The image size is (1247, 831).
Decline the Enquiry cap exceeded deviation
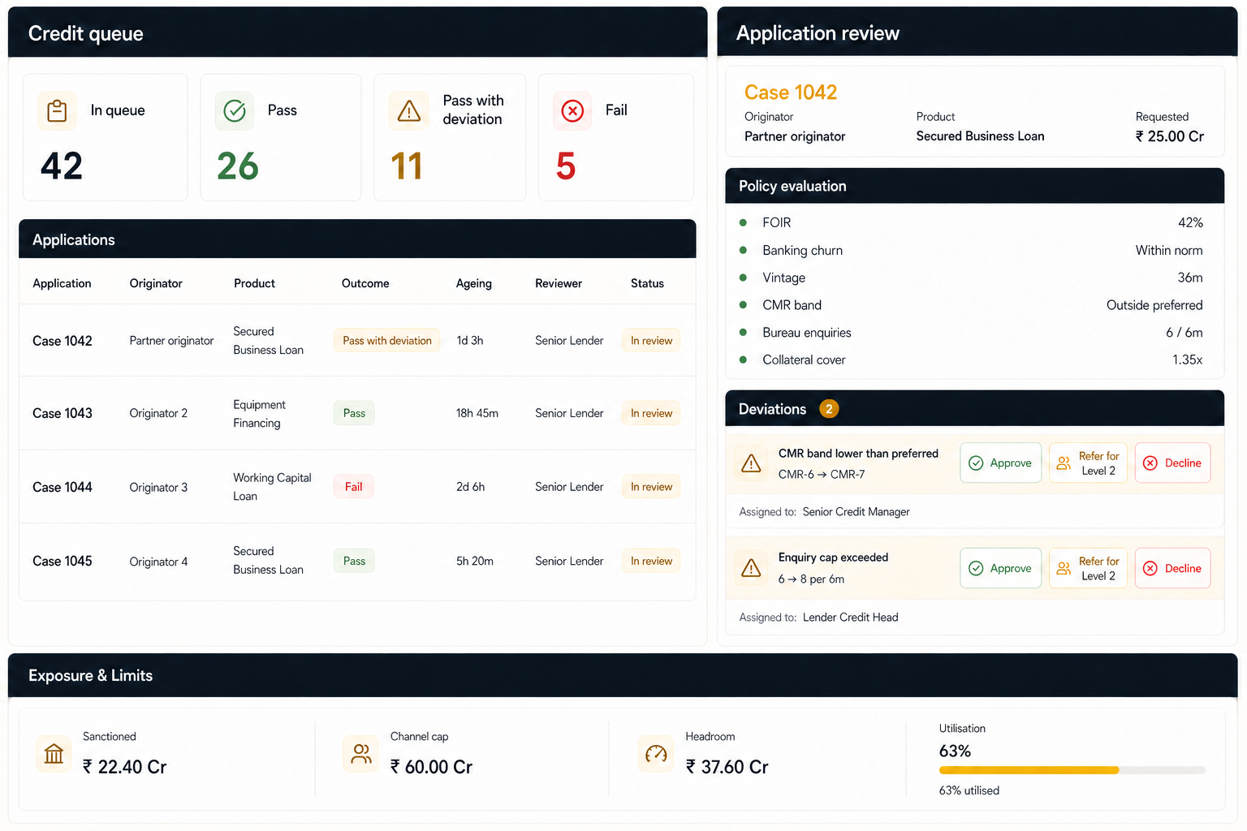point(1172,568)
